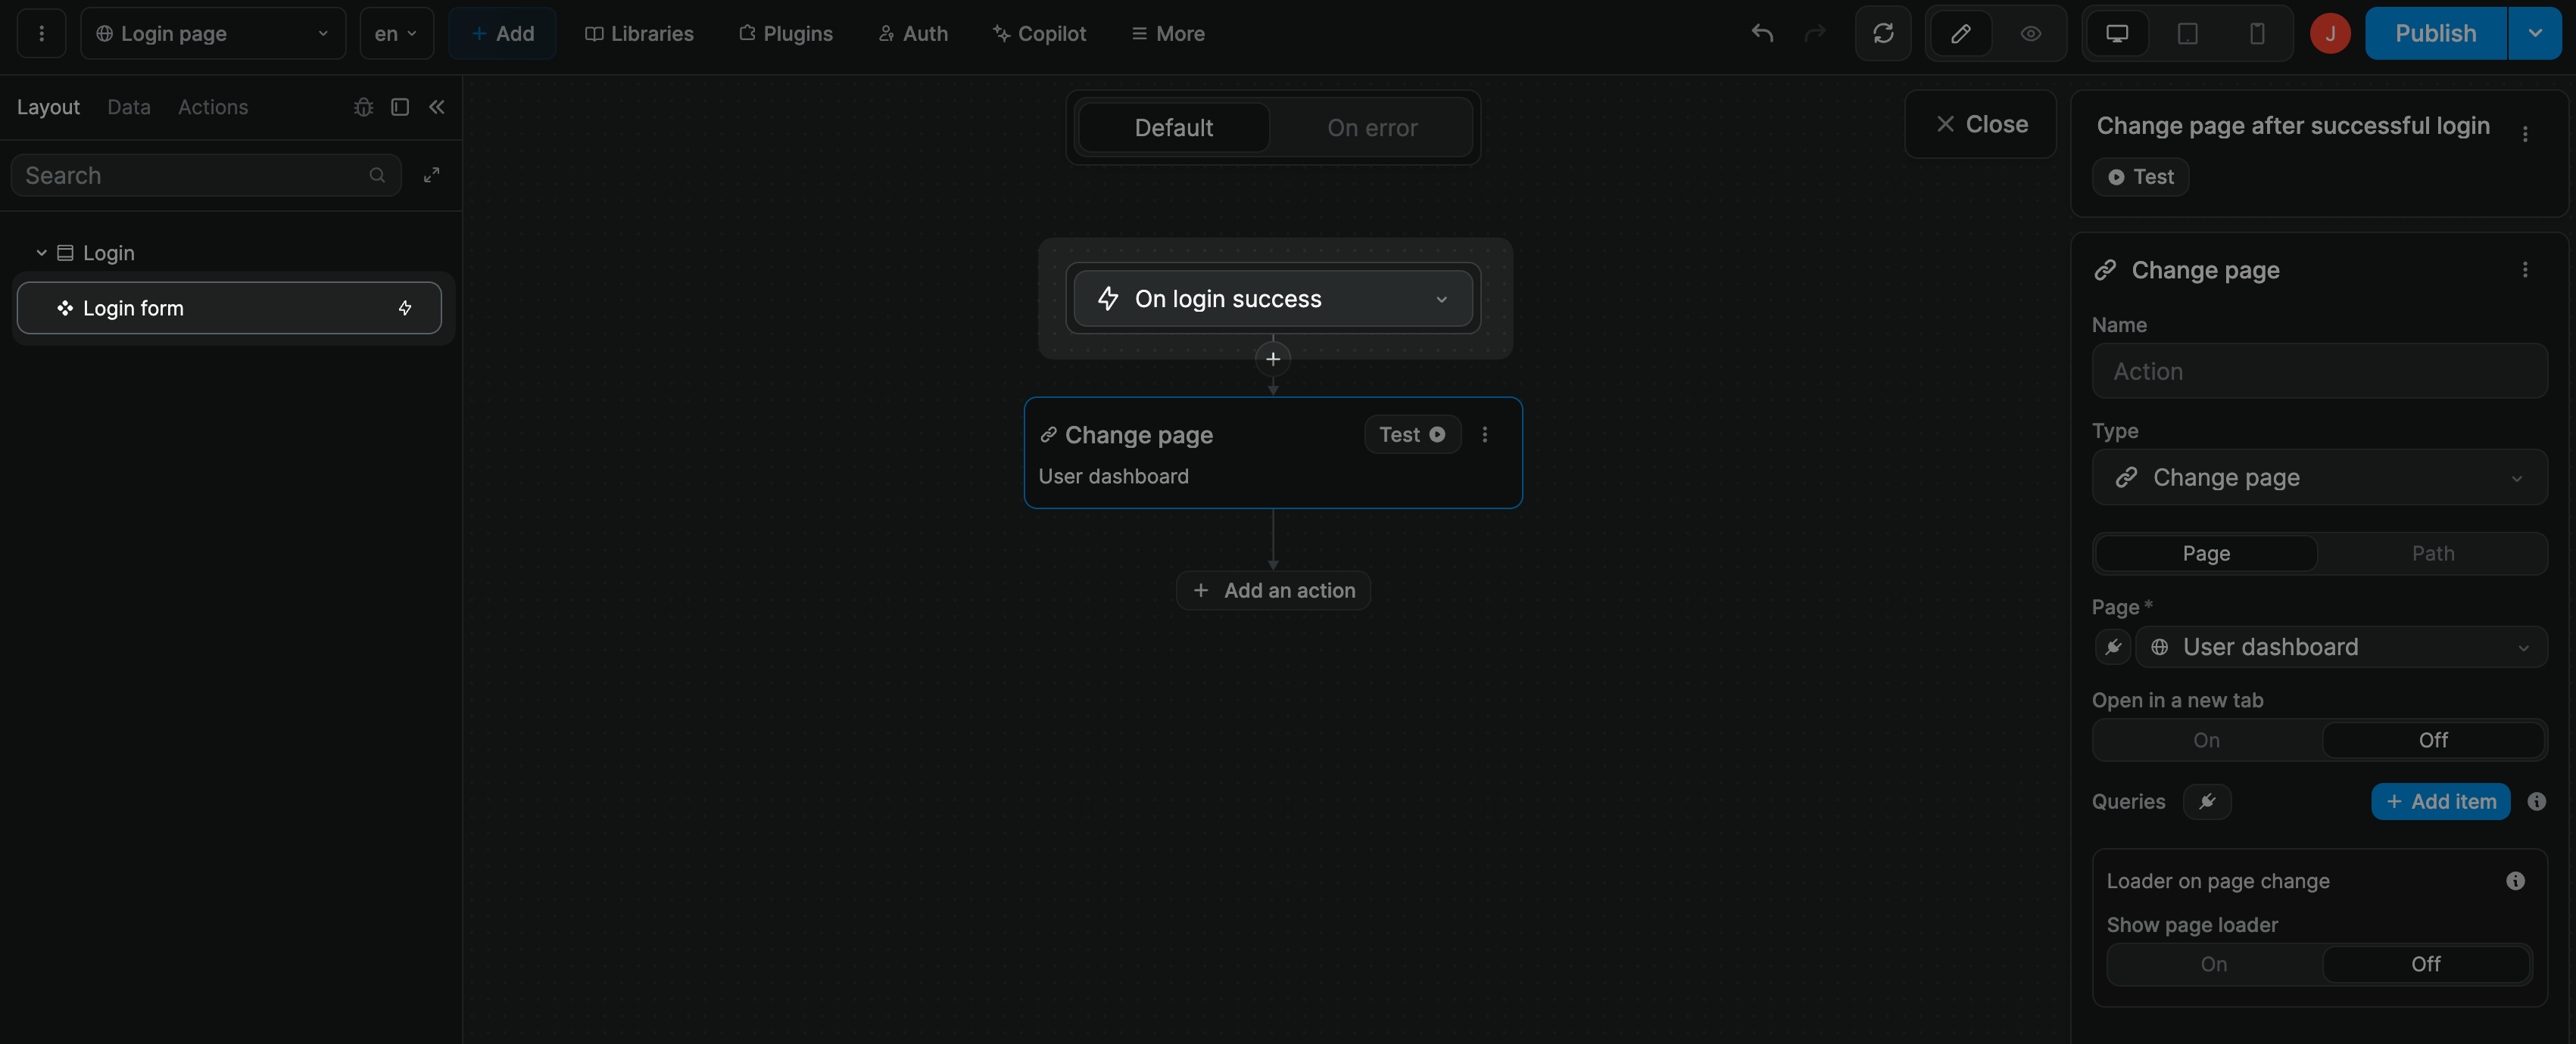The width and height of the screenshot is (2576, 1044).
Task: Open the en language dropdown
Action: pos(395,33)
